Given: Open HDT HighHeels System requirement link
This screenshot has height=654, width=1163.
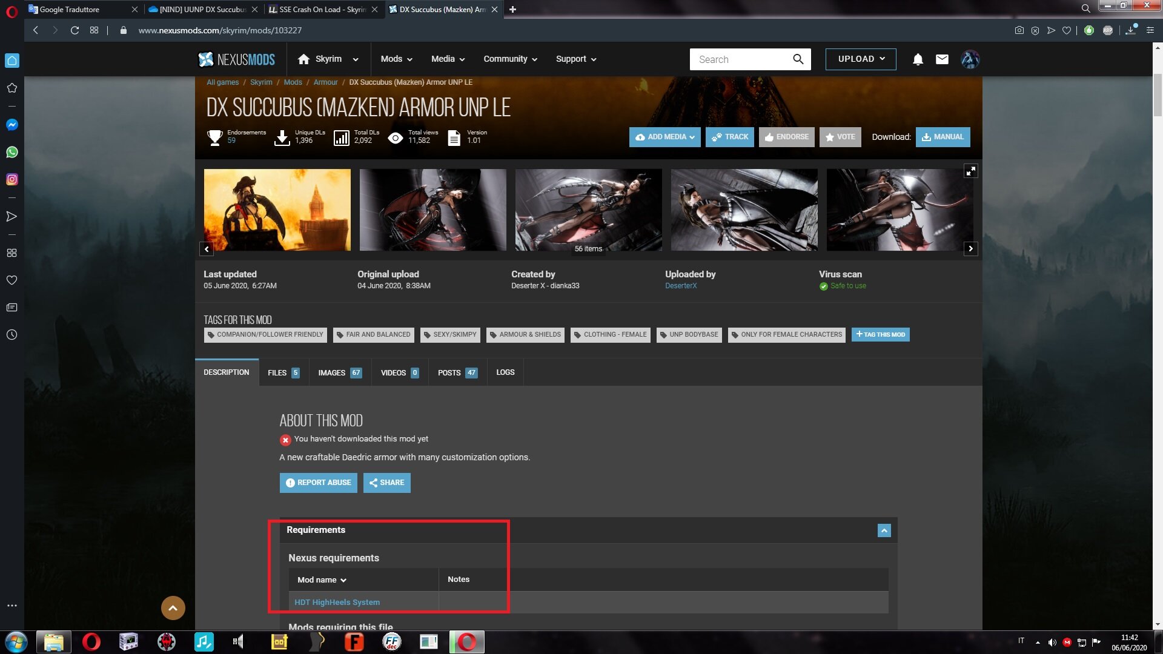Looking at the screenshot, I should click(337, 602).
